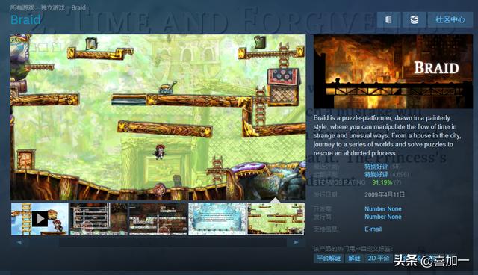This screenshot has width=478, height=275.
Task: Select the 2D 平台 user tag
Action: 379,259
